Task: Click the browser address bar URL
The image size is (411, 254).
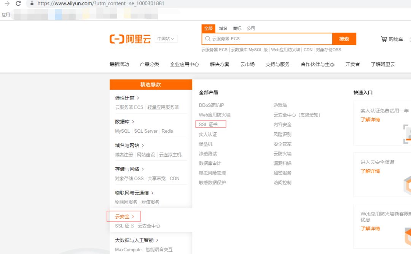Action: pyautogui.click(x=100, y=3)
